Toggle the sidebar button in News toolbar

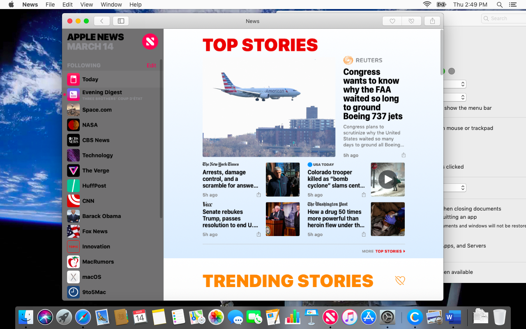click(121, 21)
